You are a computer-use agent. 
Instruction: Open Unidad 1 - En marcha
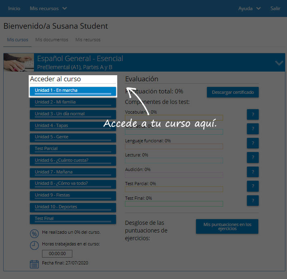click(73, 91)
